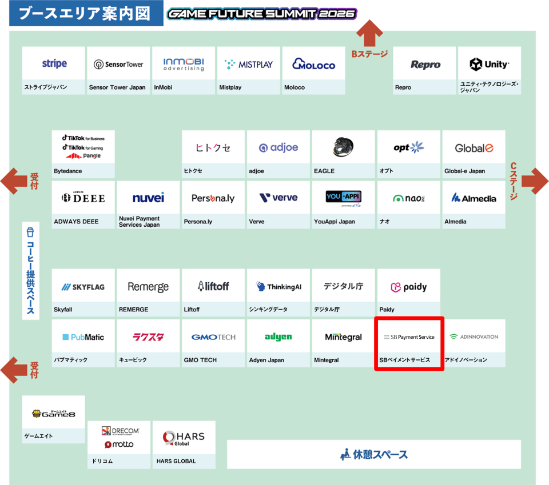549x485 pixels.
Task: Click the liftoff rocket logo
Action: pyautogui.click(x=213, y=286)
